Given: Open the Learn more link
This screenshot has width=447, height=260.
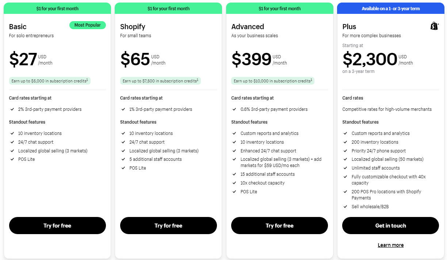Looking at the screenshot, I should [390, 245].
